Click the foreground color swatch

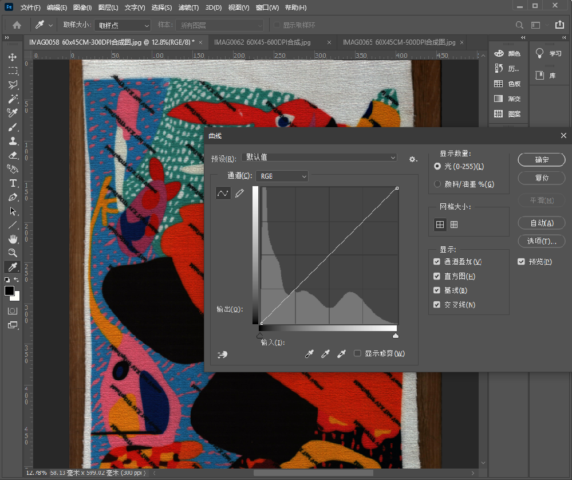[x=10, y=291]
